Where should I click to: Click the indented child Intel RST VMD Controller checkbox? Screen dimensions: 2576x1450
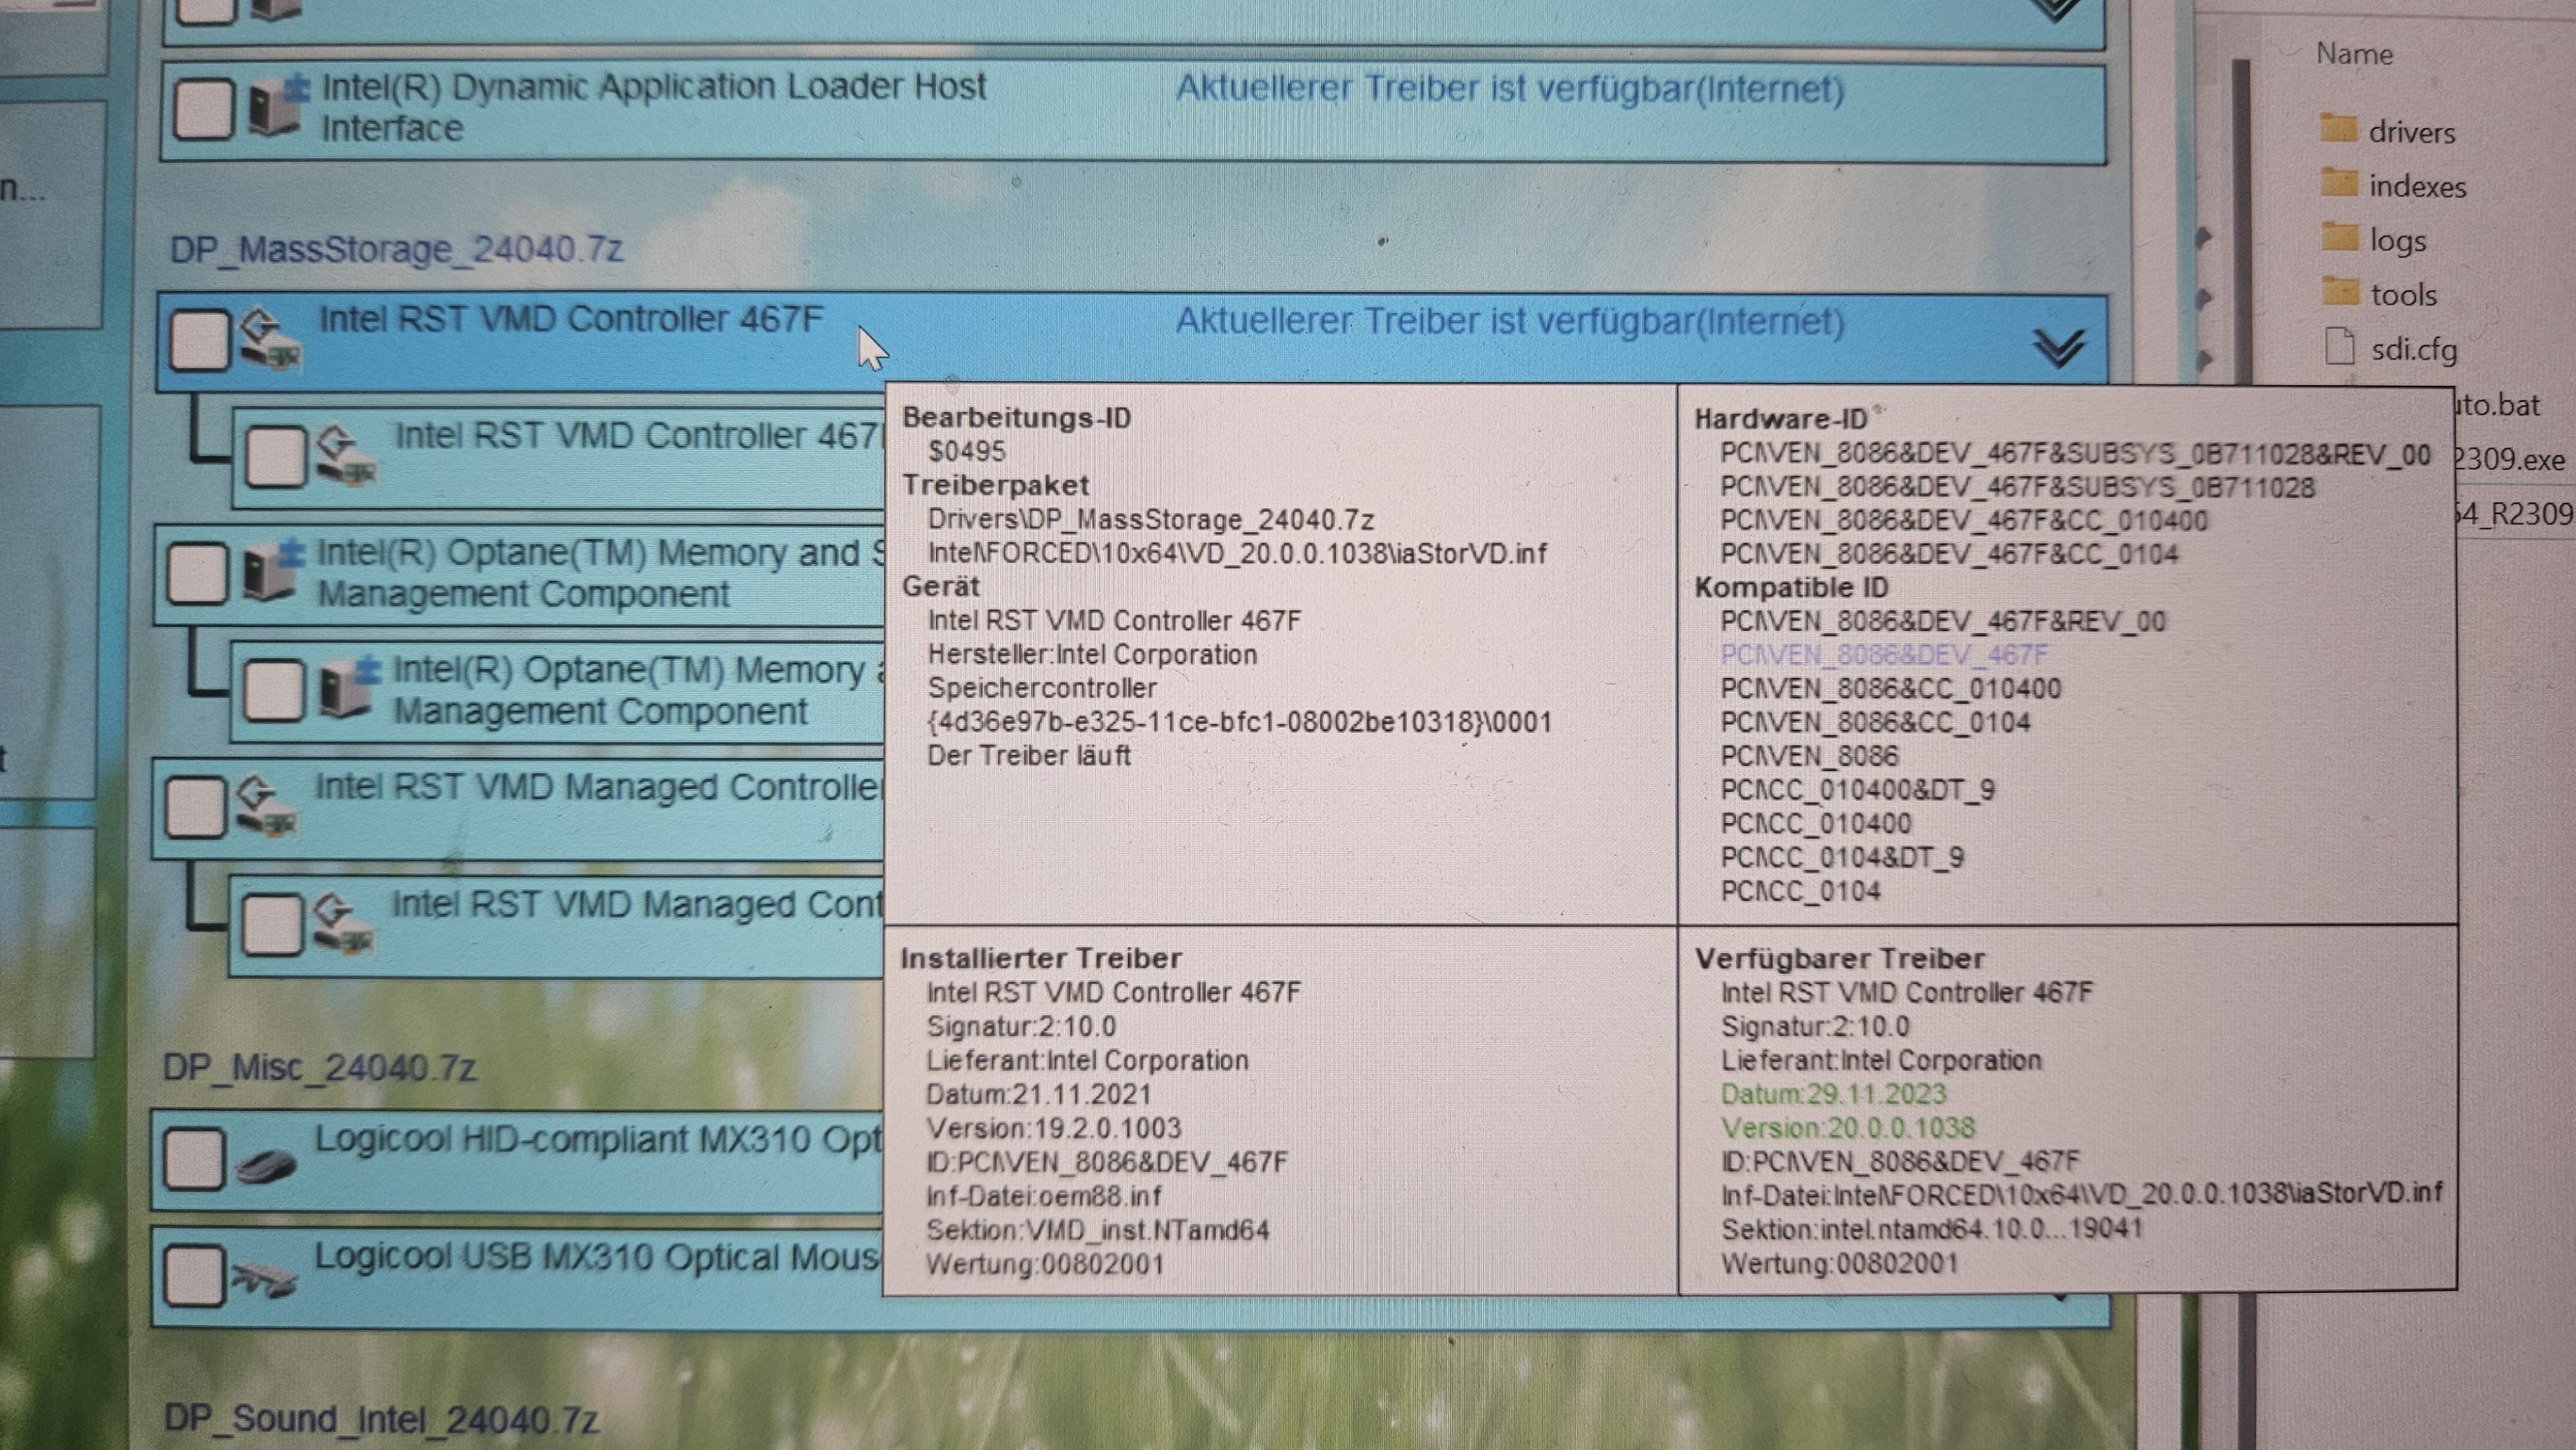[x=275, y=457]
